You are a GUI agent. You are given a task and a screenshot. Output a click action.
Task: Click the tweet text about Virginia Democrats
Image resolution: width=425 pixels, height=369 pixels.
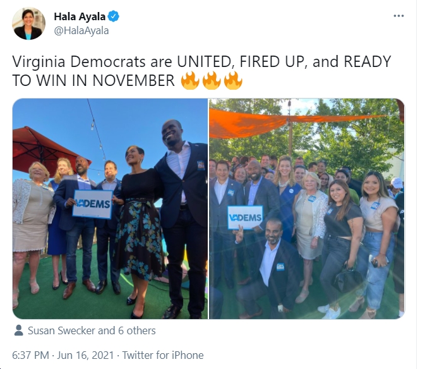pos(201,71)
